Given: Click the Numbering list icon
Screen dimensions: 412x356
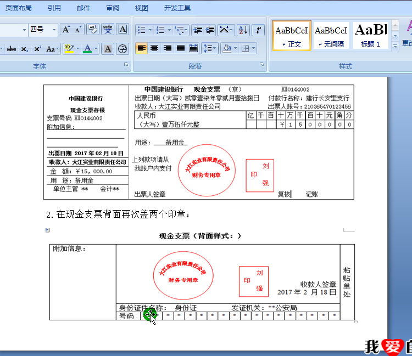Looking at the screenshot, I should tap(160, 30).
